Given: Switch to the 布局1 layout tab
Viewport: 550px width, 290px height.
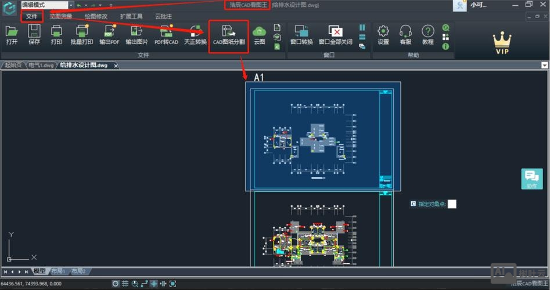Looking at the screenshot, I should (x=57, y=271).
